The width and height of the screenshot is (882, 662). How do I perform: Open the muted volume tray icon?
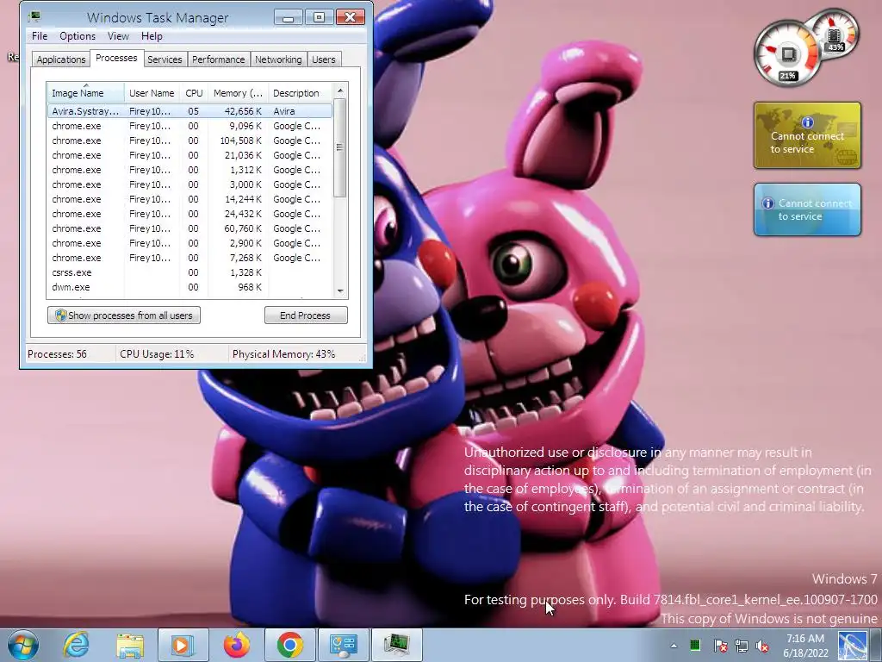click(763, 646)
